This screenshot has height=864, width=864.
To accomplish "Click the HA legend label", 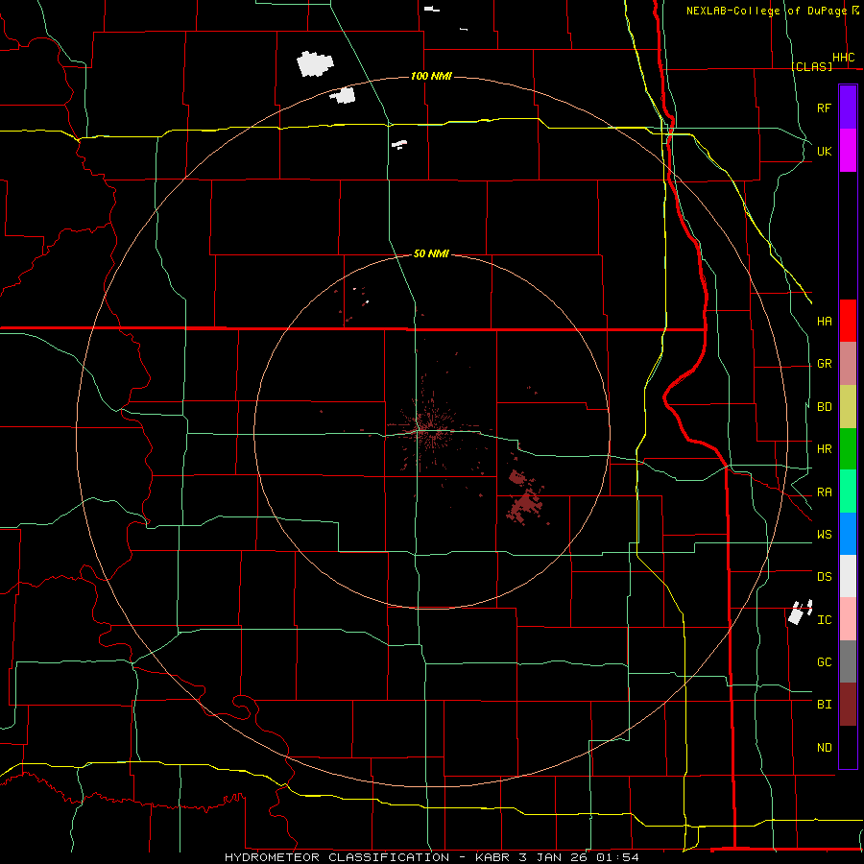I will [824, 321].
